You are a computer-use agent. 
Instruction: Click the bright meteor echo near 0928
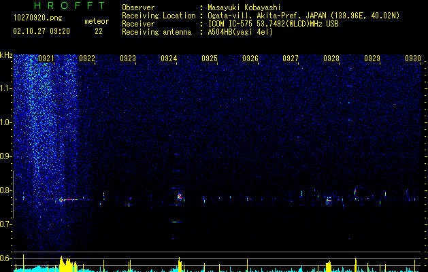329,201
